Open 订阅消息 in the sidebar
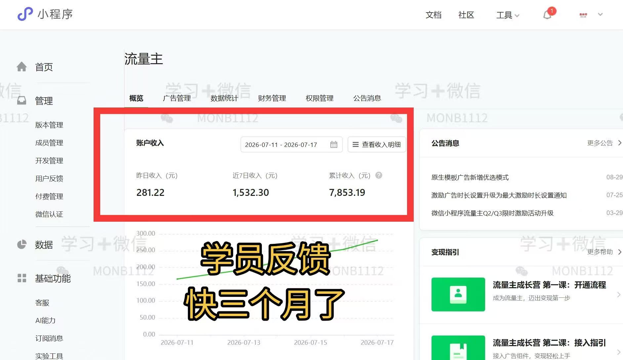623x360 pixels. point(49,338)
